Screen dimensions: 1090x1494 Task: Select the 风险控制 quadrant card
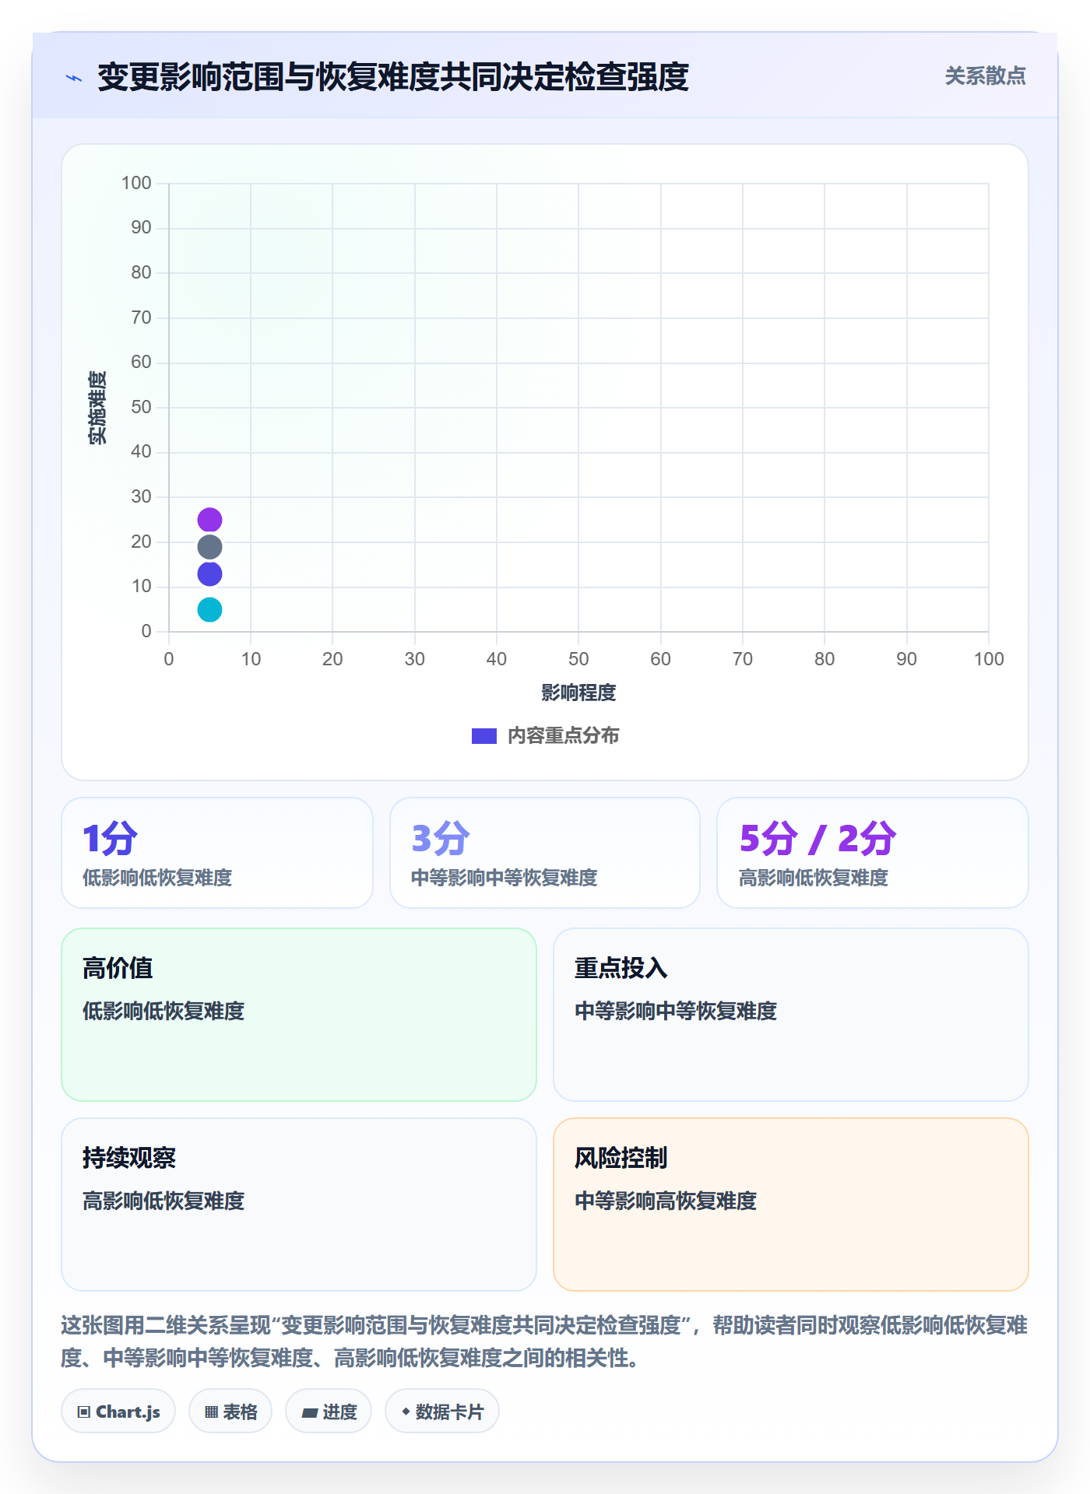[791, 1205]
